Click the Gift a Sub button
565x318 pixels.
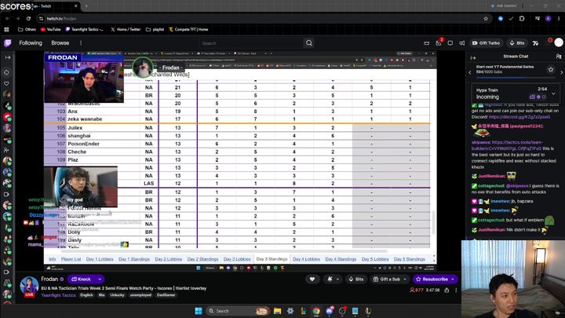click(x=386, y=279)
